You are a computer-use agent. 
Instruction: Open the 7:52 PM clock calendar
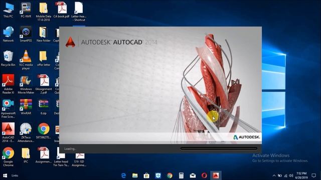click(x=301, y=175)
